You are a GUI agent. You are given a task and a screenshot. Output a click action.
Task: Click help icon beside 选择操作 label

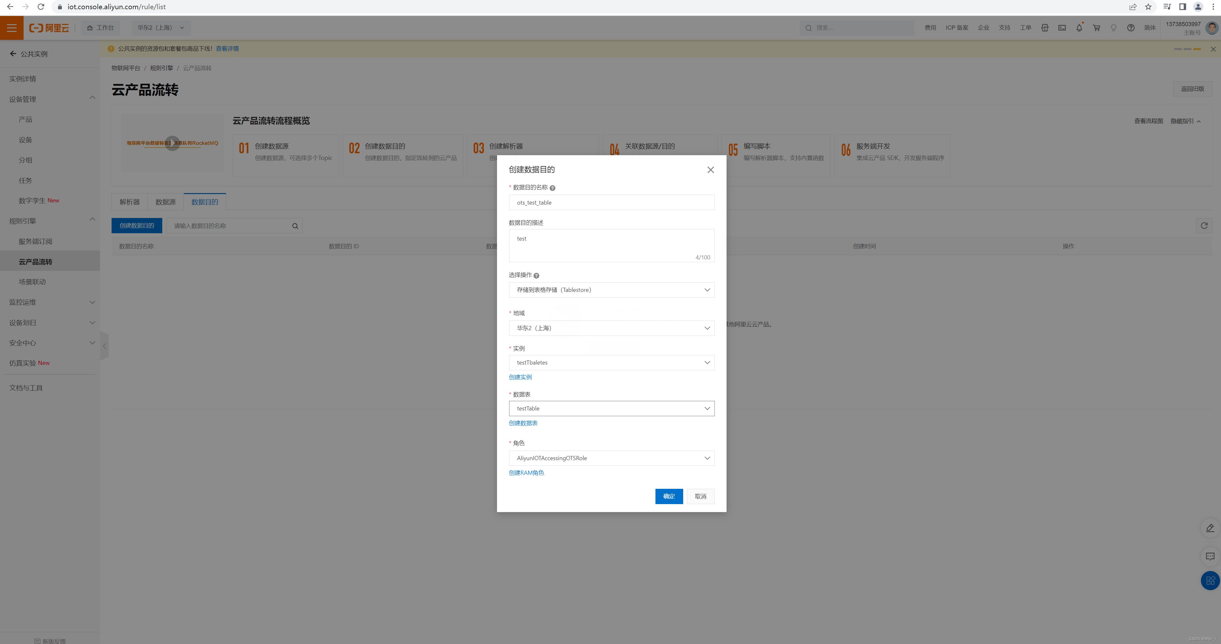(536, 276)
